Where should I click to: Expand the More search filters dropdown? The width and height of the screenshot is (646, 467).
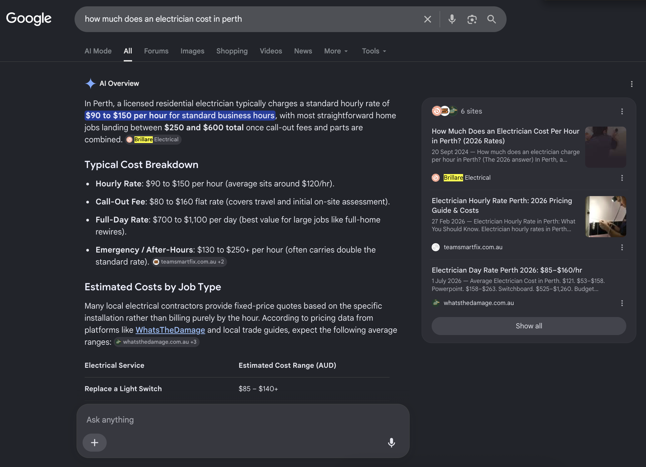pos(336,51)
